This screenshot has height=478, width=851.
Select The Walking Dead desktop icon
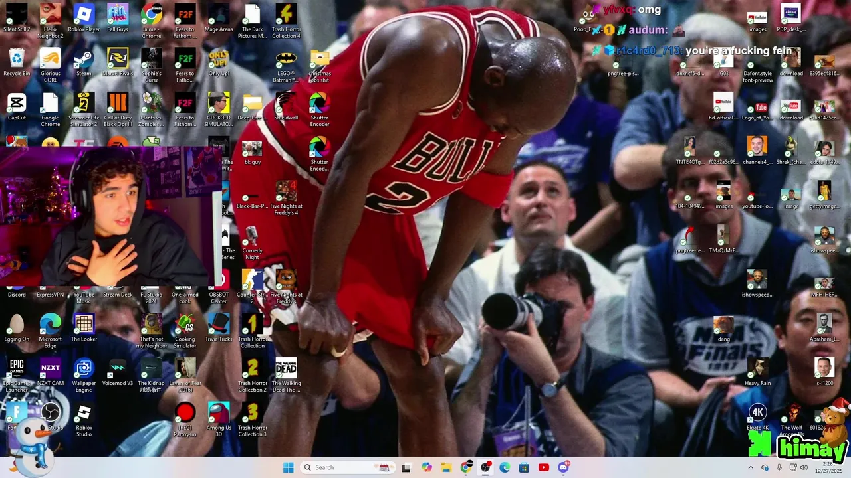pyautogui.click(x=286, y=375)
